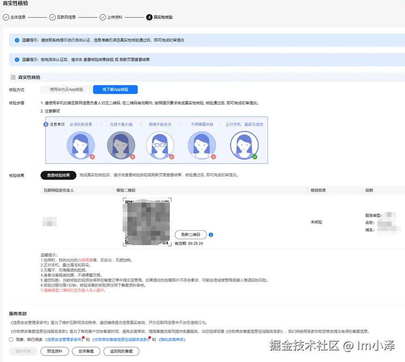Click the verification QR code image

pyautogui.click(x=148, y=220)
